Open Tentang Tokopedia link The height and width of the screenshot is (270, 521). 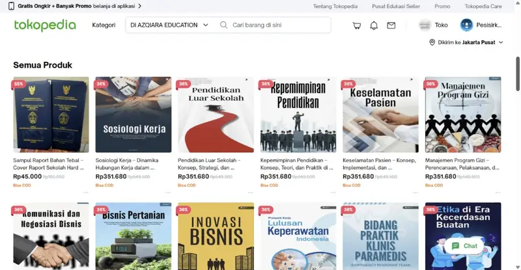[335, 6]
